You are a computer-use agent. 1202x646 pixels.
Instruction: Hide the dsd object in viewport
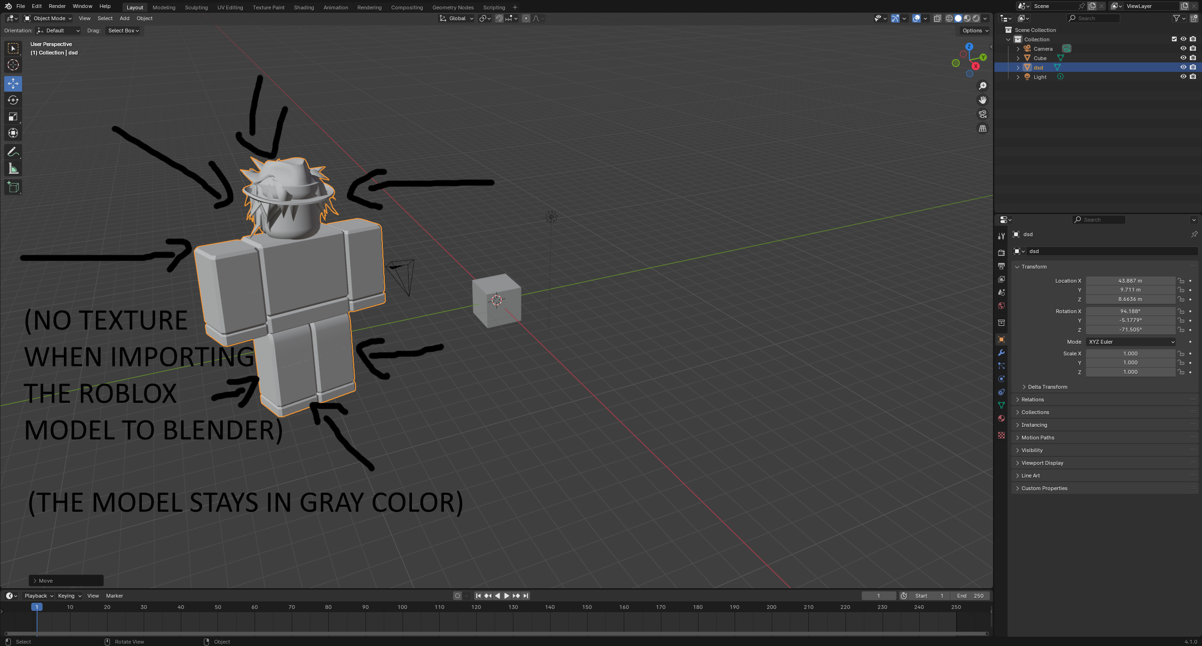(x=1183, y=67)
